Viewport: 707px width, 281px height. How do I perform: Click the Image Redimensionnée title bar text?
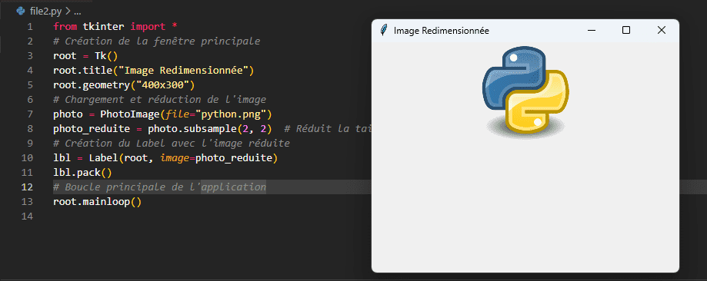click(x=442, y=31)
